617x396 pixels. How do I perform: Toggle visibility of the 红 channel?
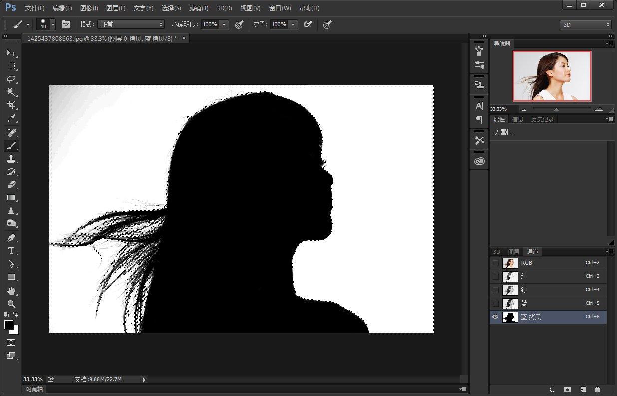coord(495,276)
